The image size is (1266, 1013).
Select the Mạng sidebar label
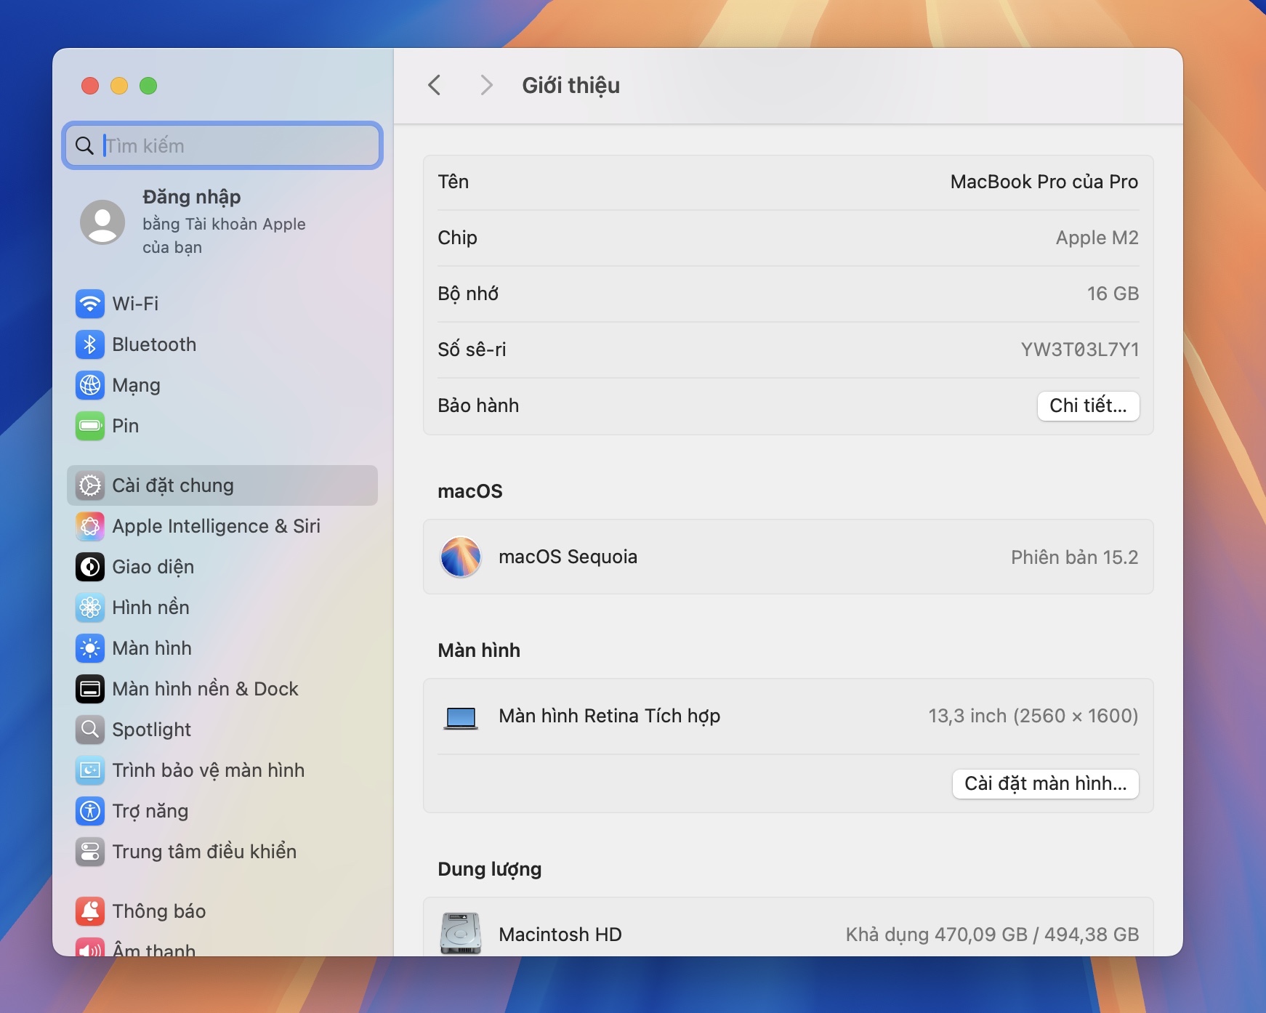pos(136,385)
